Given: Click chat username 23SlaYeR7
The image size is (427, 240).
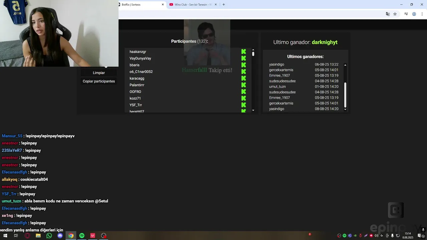Looking at the screenshot, I should (x=12, y=150).
